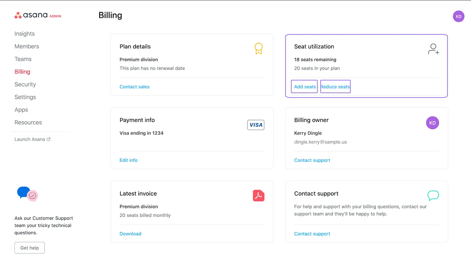471x264 pixels.
Task: Click the KD avatar in Billing owner card
Action: pos(432,123)
